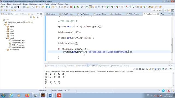
Task: Click the Terminate square icon in console
Action: 137,69
